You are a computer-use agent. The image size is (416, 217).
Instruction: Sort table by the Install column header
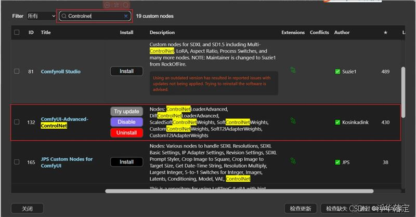point(126,32)
